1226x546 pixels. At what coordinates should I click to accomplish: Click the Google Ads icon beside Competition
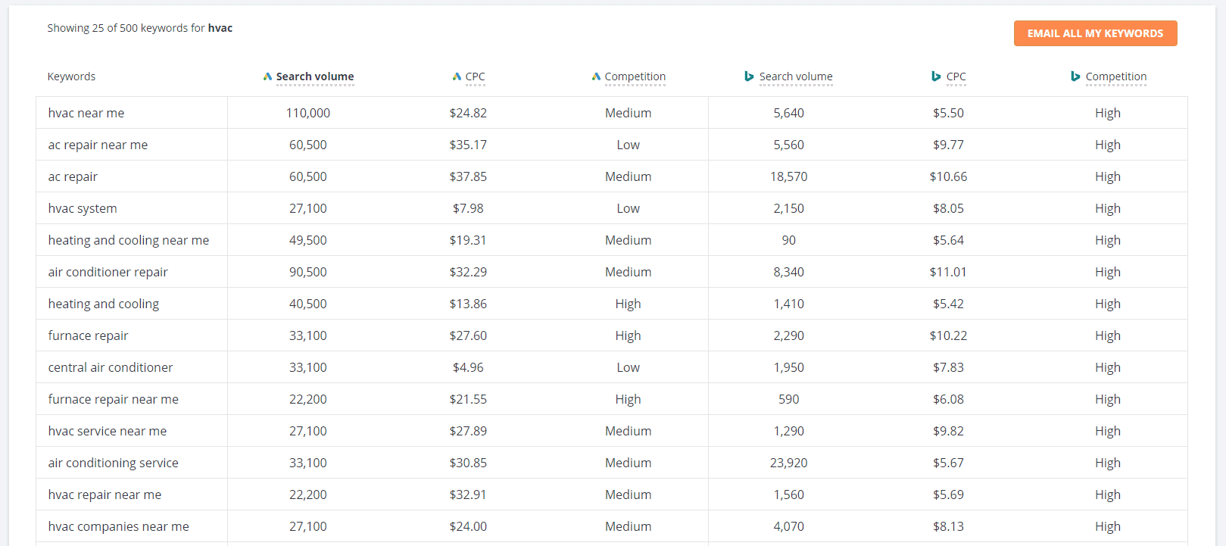596,76
